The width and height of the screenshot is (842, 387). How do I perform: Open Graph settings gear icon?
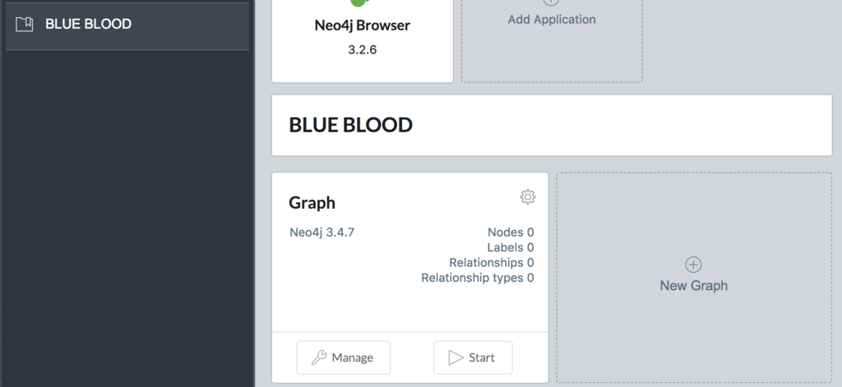[x=528, y=197]
